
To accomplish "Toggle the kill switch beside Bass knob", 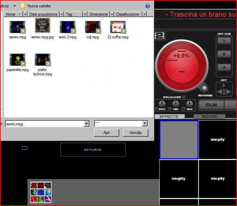I will point(156,109).
